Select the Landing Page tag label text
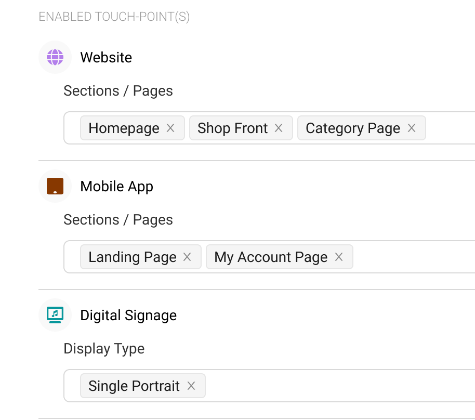Image resolution: width=475 pixels, height=420 pixels. click(x=133, y=257)
